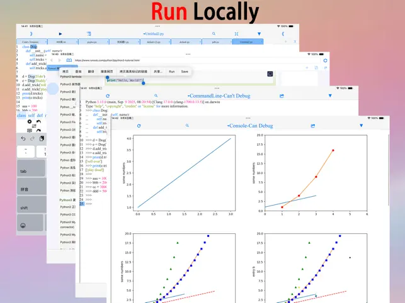The image size is (405, 303).
Task: Choose 共享... in the text selection popup
Action: tap(158, 72)
